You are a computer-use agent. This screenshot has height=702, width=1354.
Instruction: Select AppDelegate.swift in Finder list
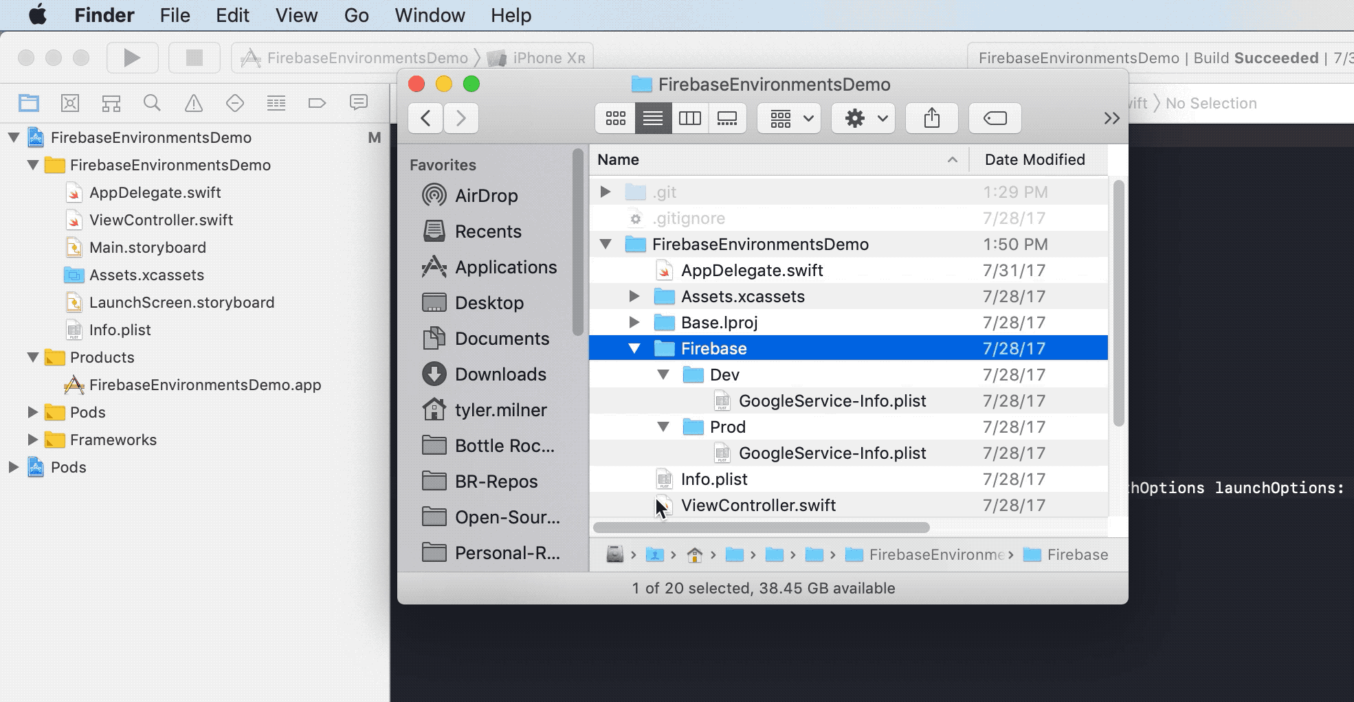[x=848, y=270]
